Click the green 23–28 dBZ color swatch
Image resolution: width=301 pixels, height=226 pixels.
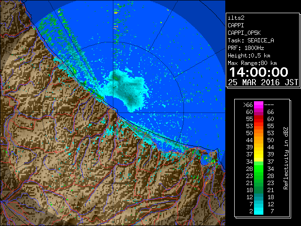click(259, 176)
